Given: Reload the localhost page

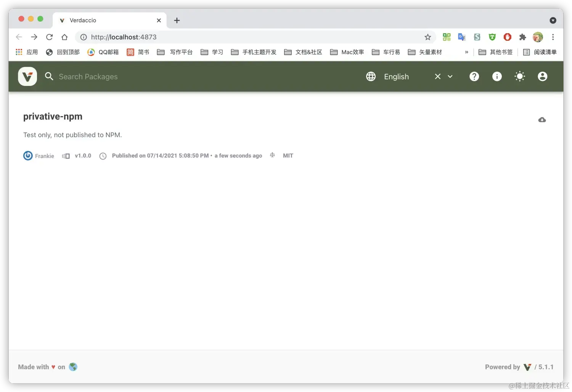Looking at the screenshot, I should [x=49, y=37].
